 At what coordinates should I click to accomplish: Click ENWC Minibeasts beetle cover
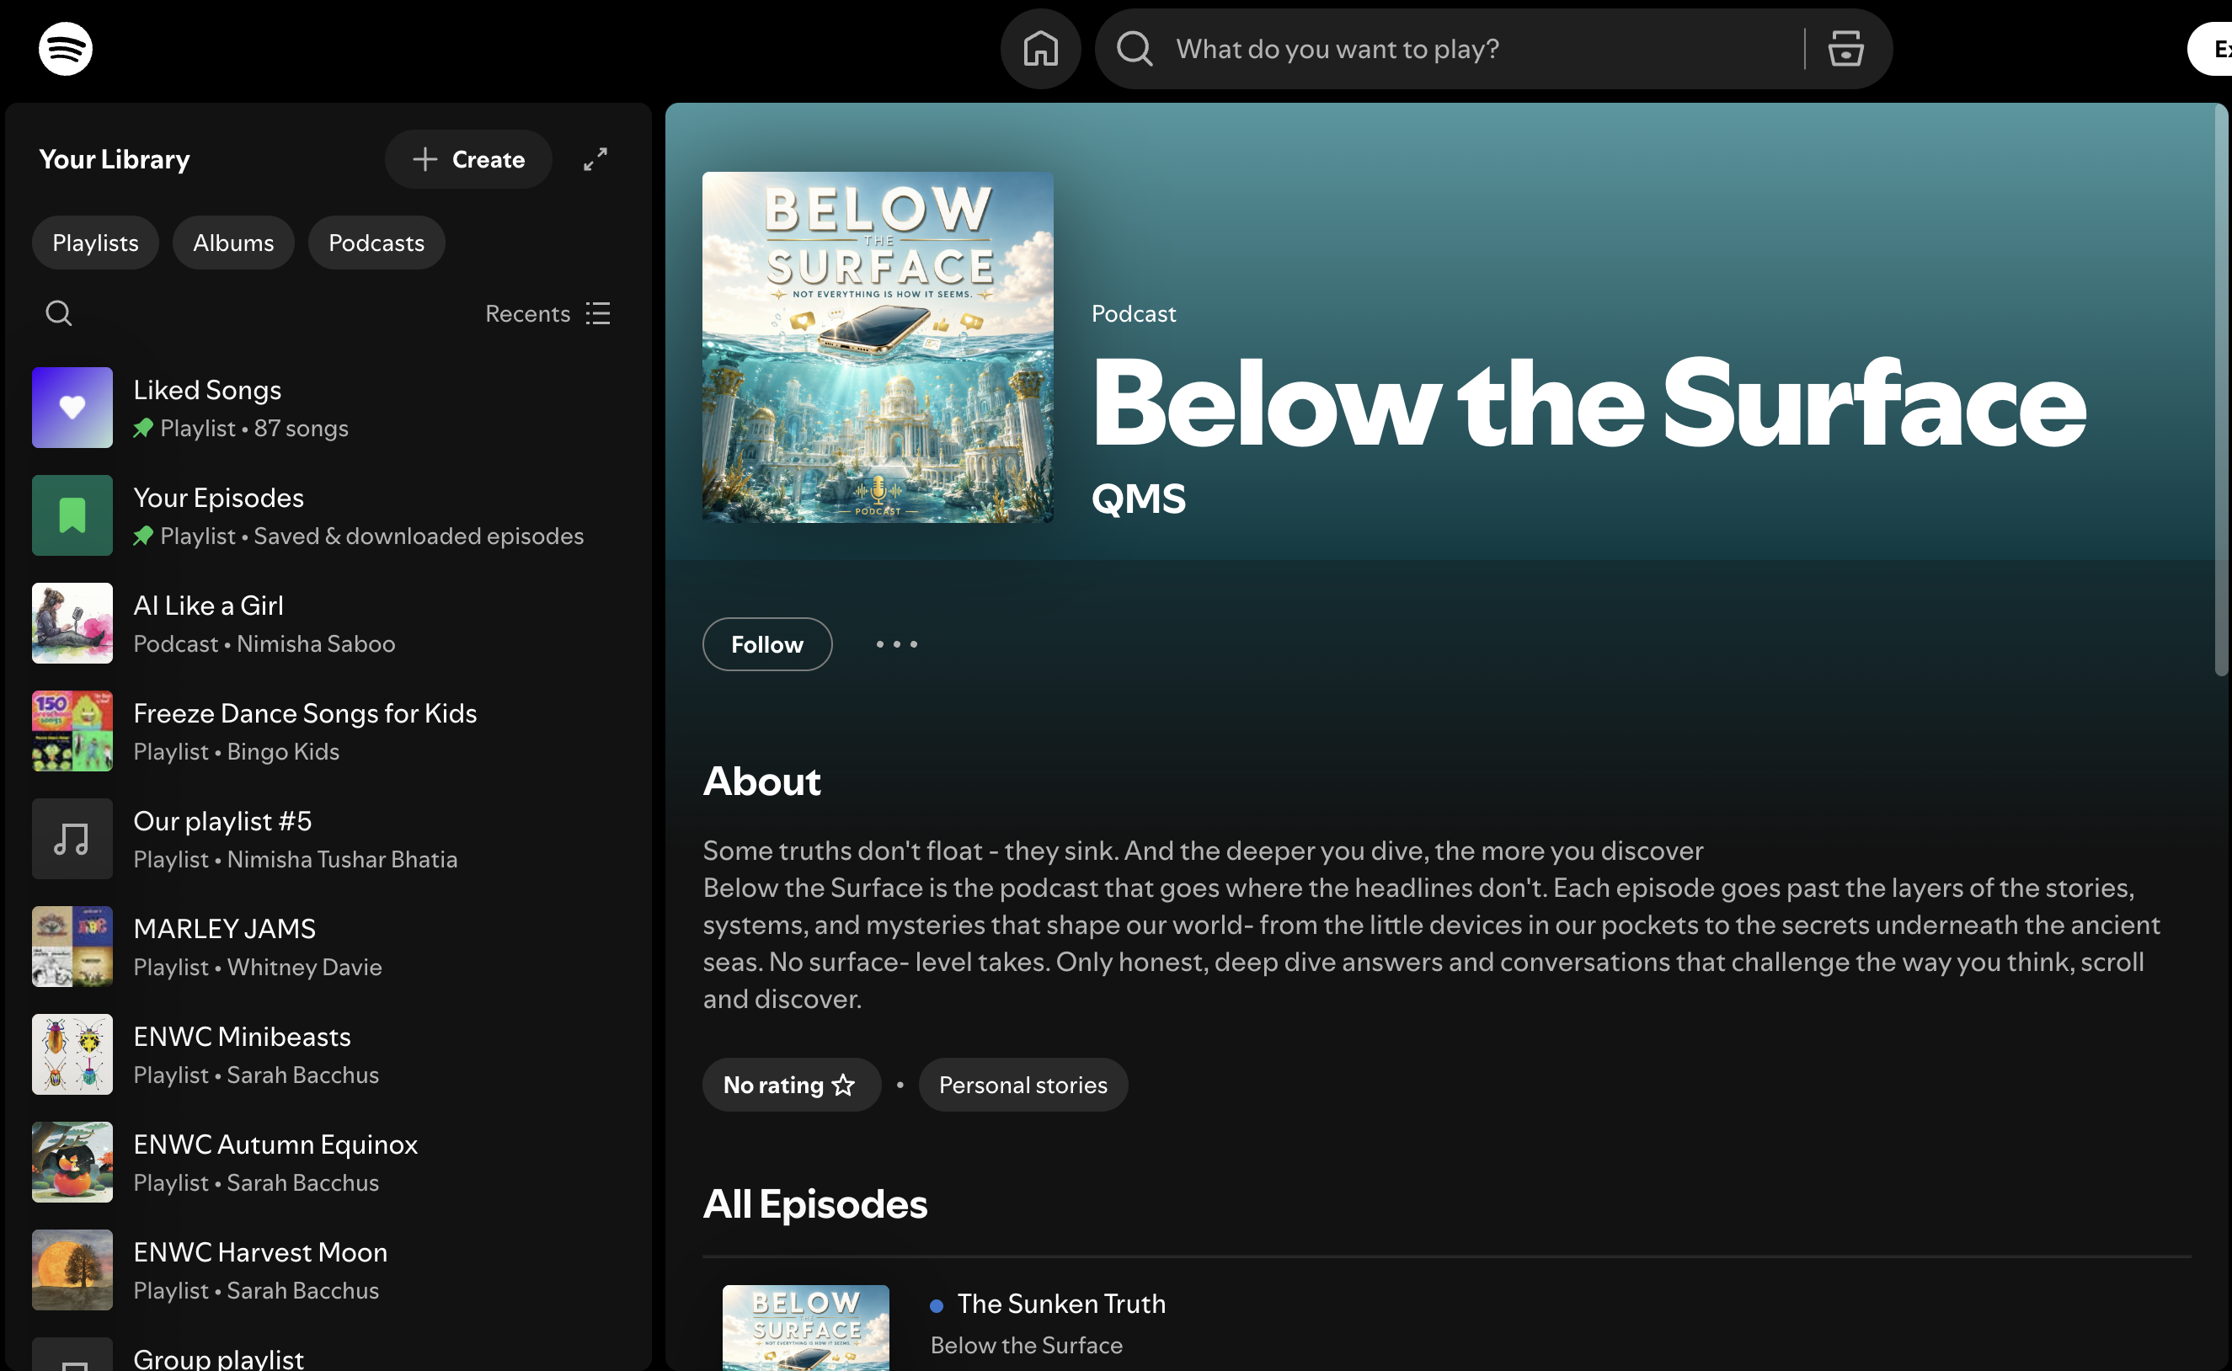point(72,1055)
